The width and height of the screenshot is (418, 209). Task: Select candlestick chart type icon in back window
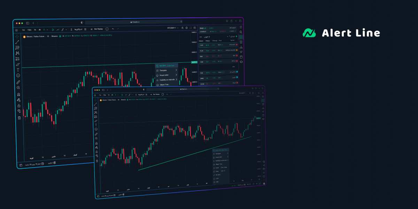tap(53, 30)
